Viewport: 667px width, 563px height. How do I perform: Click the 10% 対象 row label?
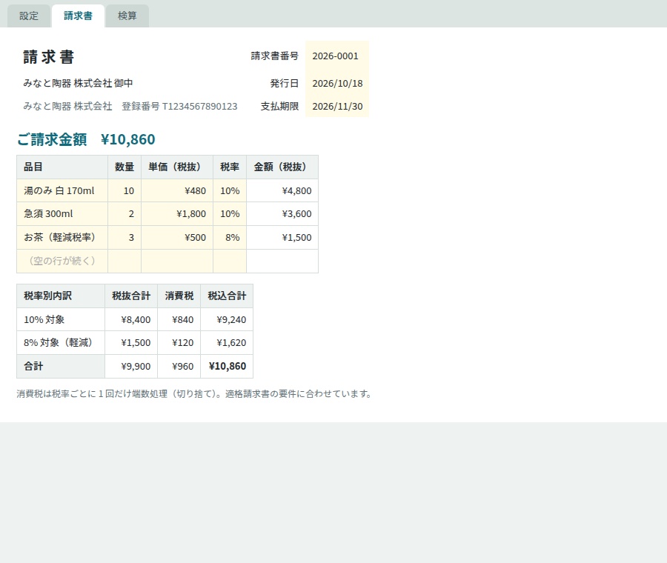click(61, 319)
